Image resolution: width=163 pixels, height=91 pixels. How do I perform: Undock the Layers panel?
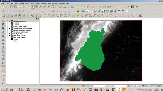[x=37, y=19]
